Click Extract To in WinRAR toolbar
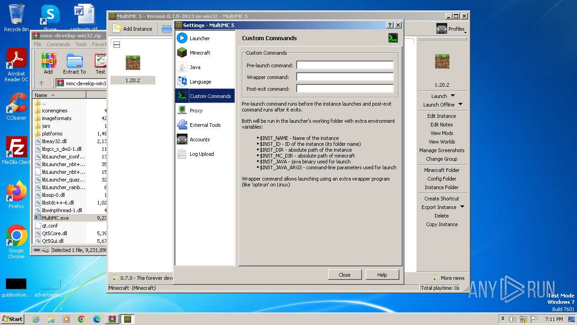 click(74, 64)
